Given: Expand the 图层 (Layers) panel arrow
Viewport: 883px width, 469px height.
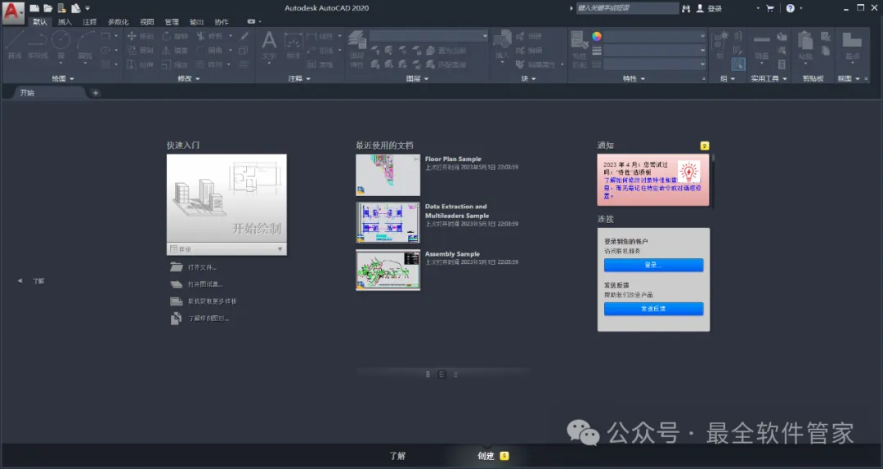Looking at the screenshot, I should click(426, 78).
